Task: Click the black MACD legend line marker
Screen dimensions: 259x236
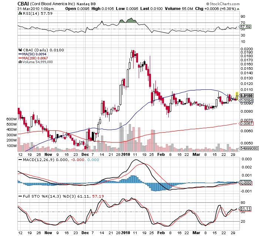Action: pos(20,160)
